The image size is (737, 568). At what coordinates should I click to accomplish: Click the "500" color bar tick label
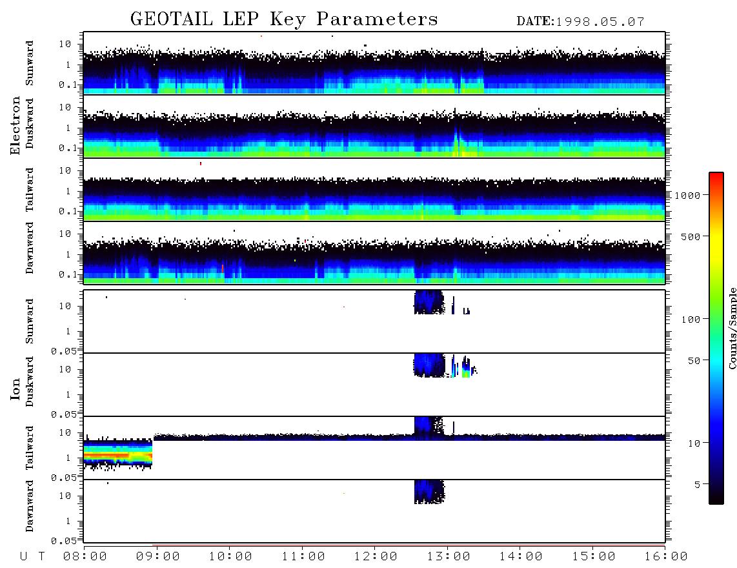click(x=691, y=237)
